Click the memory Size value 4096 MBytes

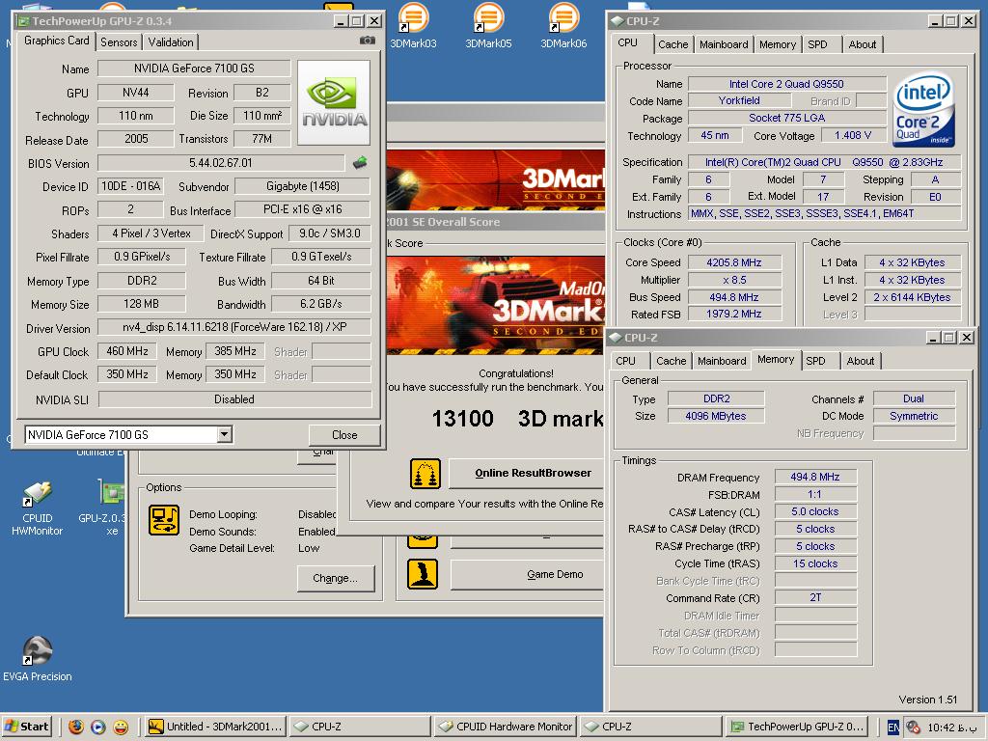pos(715,416)
